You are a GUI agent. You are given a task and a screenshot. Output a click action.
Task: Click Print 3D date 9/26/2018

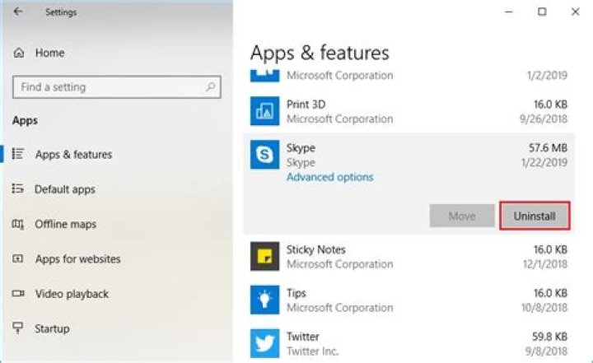(x=544, y=119)
